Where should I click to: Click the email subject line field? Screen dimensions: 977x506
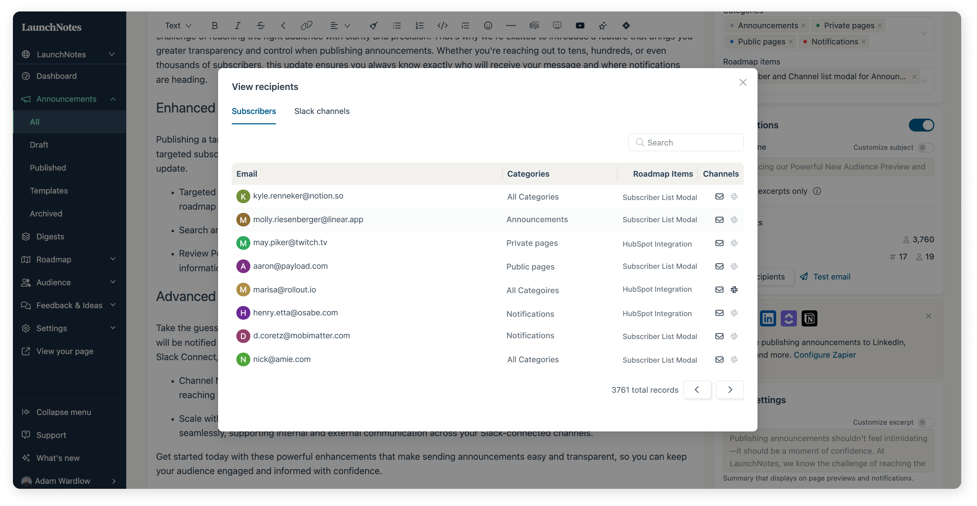(x=846, y=167)
